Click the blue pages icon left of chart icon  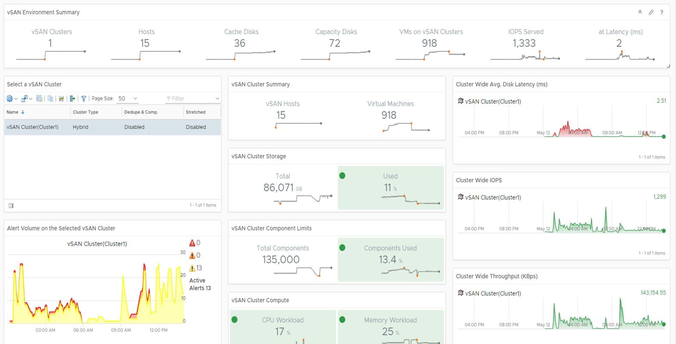(x=50, y=98)
